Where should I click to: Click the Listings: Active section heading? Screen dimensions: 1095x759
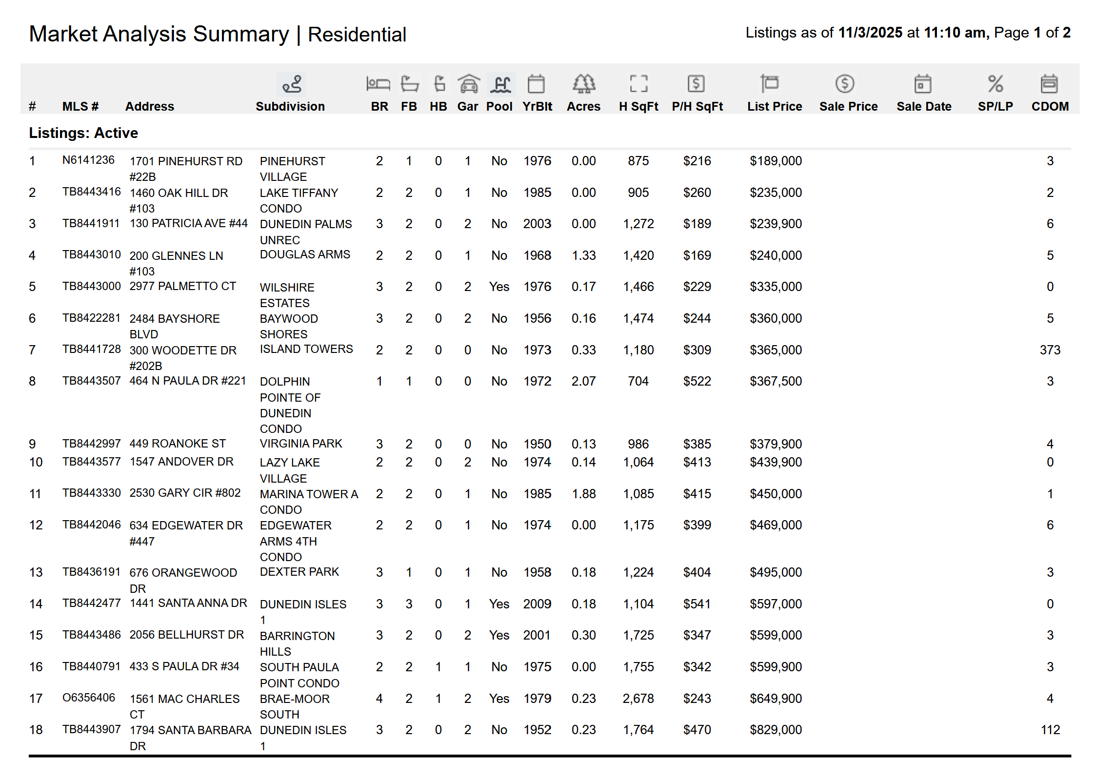point(83,133)
